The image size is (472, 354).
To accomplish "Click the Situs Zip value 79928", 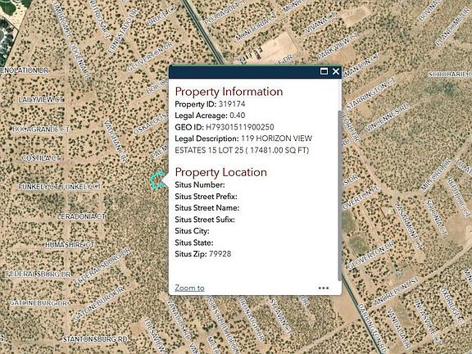I will (220, 254).
